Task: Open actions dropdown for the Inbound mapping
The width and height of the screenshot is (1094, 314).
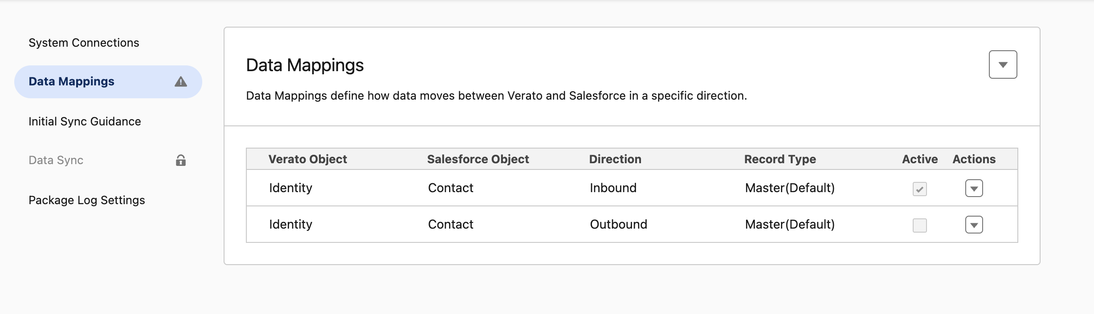Action: pos(974,188)
